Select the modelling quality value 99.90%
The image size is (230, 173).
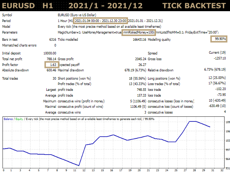click(x=220, y=39)
